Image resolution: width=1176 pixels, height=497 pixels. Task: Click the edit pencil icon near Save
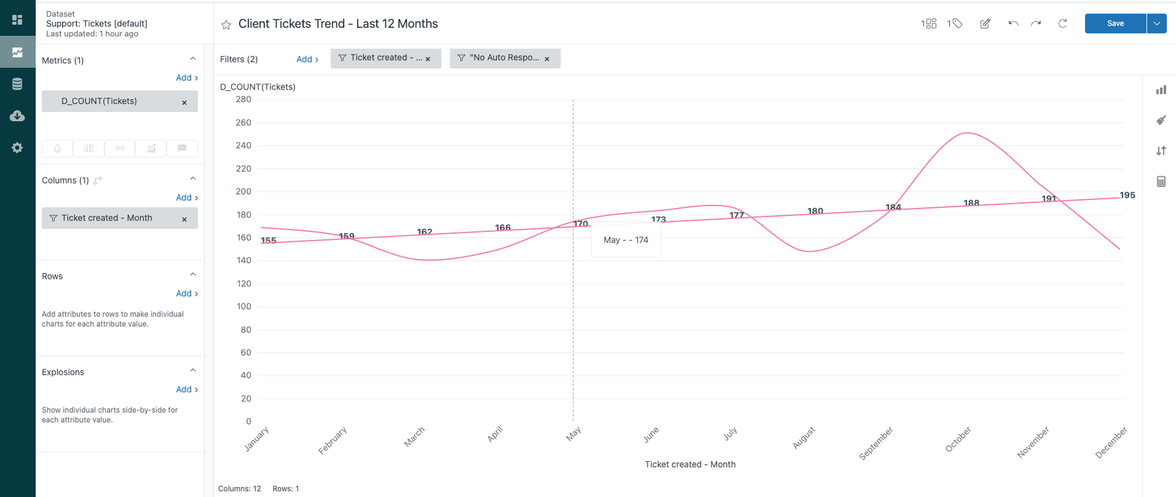tap(984, 23)
